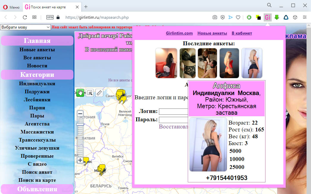Click the map zoom-in plus button
Screen dimensions: 311x194
[x=80, y=160]
